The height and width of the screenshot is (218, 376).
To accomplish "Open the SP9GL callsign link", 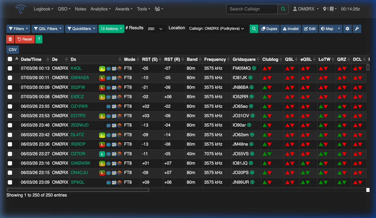I will tap(78, 182).
